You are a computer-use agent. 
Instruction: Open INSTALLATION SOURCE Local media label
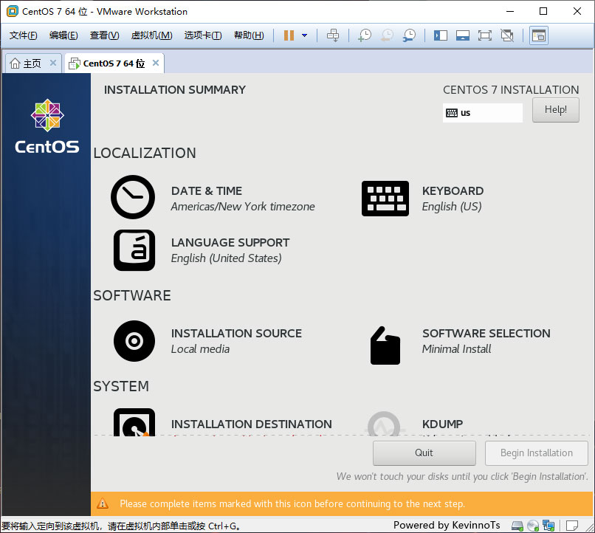236,341
